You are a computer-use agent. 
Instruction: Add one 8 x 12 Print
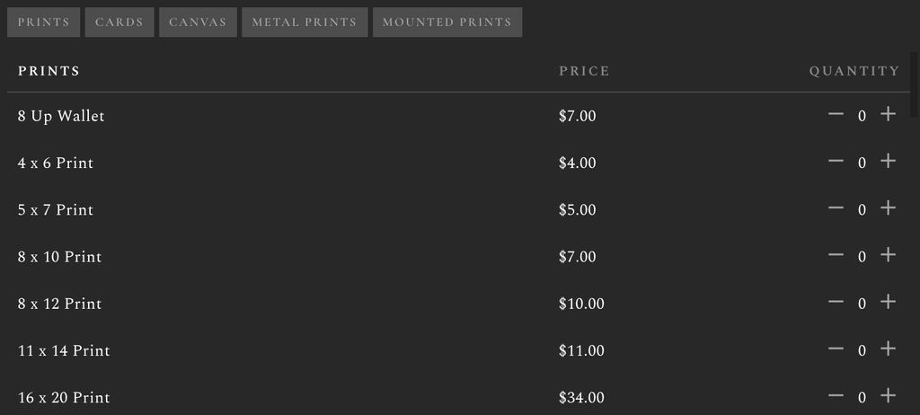click(x=888, y=302)
